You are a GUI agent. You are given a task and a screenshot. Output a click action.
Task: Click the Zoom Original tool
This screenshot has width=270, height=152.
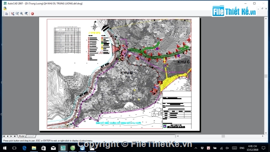click(26, 14)
